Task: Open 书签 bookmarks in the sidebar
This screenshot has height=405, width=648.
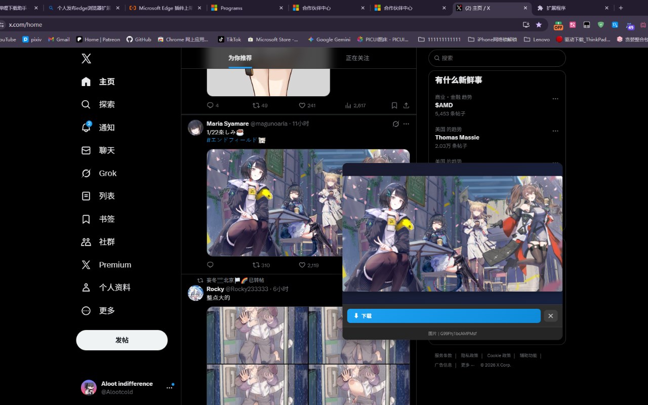Action: 98,219
